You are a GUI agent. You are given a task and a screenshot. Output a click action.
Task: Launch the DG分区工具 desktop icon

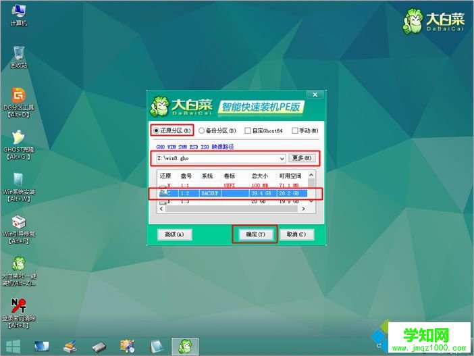19,103
